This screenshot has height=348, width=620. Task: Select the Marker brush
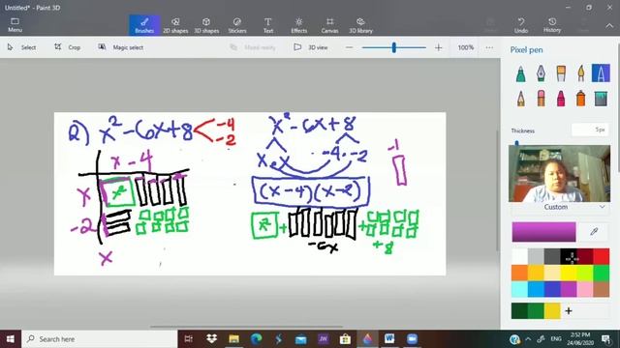[521, 73]
